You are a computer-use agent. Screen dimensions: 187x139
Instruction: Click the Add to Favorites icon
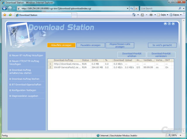pos(10,15)
